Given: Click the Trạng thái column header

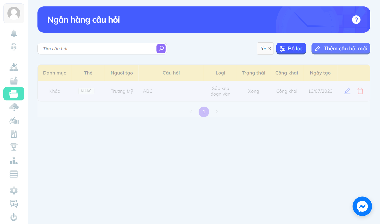Looking at the screenshot, I should click(x=254, y=73).
